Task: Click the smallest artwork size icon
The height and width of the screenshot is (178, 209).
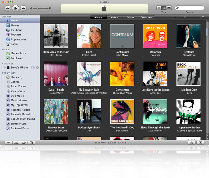Action: point(175,17)
